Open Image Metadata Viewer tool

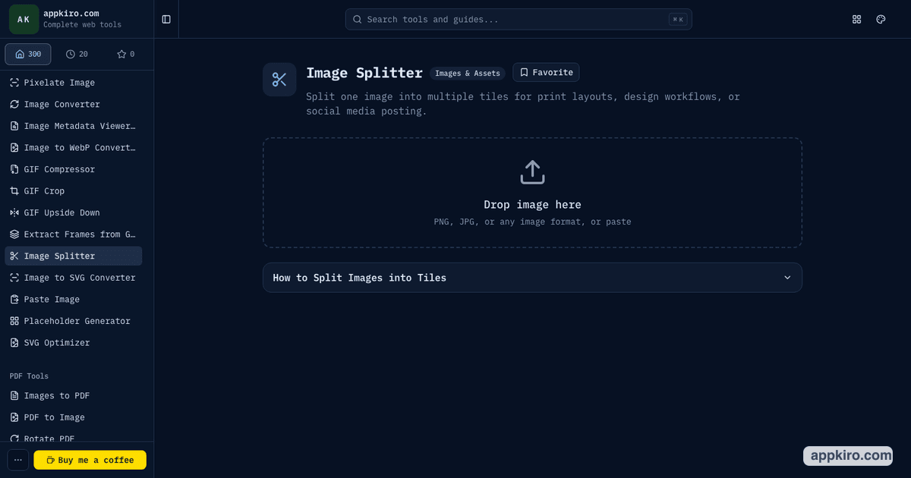[x=73, y=126]
